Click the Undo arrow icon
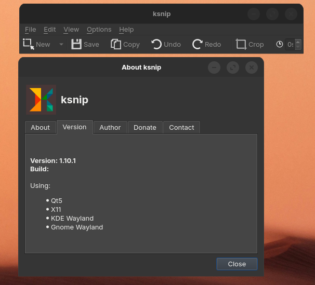 156,44
